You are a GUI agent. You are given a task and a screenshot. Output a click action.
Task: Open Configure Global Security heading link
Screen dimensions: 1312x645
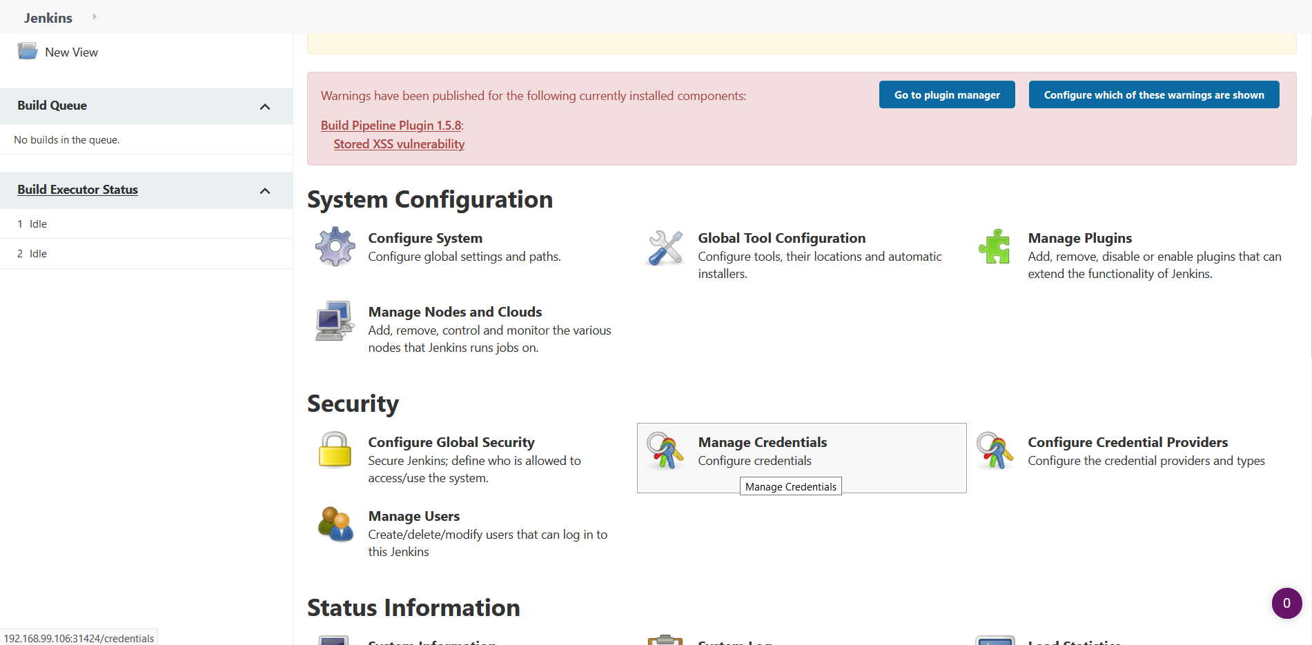[x=451, y=442]
